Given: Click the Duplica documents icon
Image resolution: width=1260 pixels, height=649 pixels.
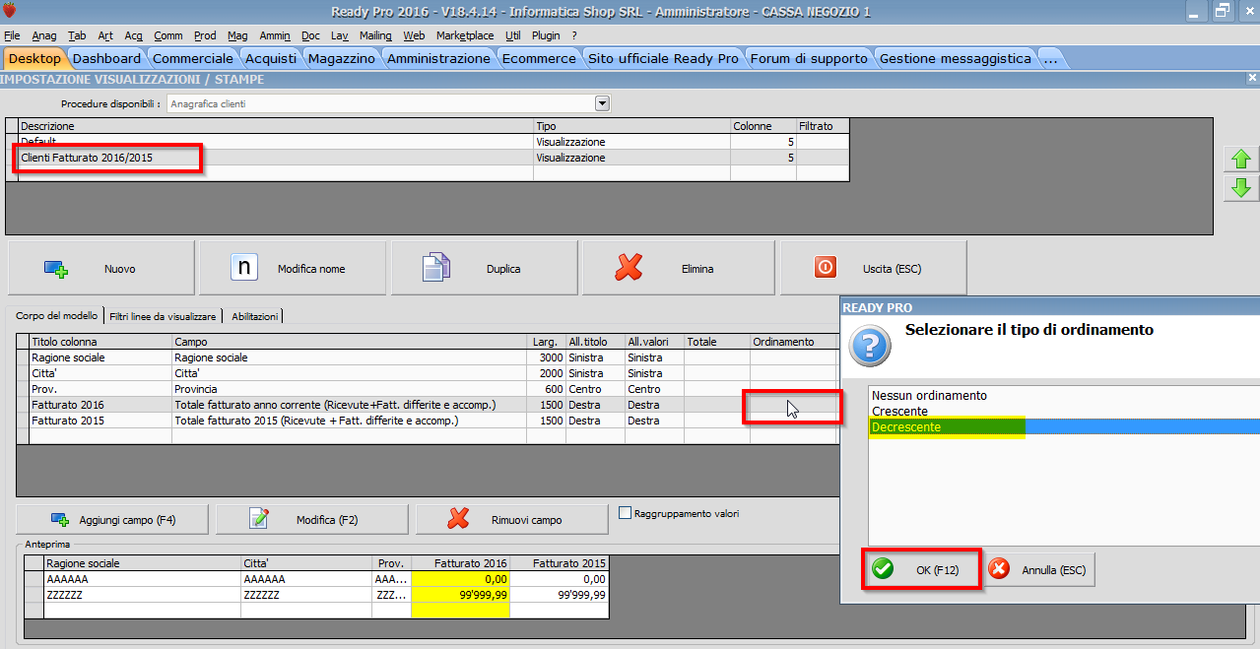Looking at the screenshot, I should (435, 268).
